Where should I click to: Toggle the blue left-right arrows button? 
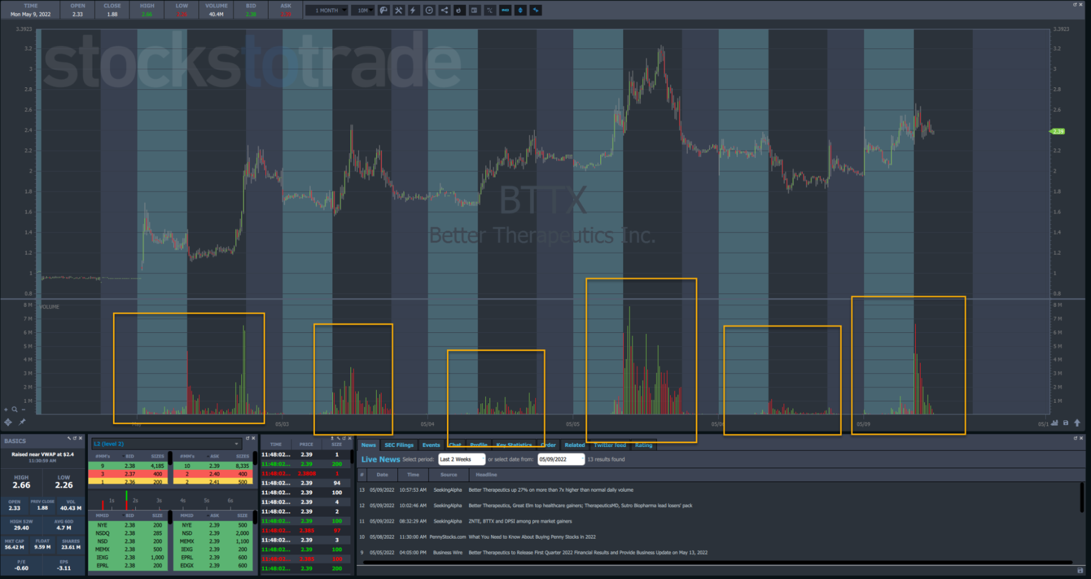click(536, 10)
